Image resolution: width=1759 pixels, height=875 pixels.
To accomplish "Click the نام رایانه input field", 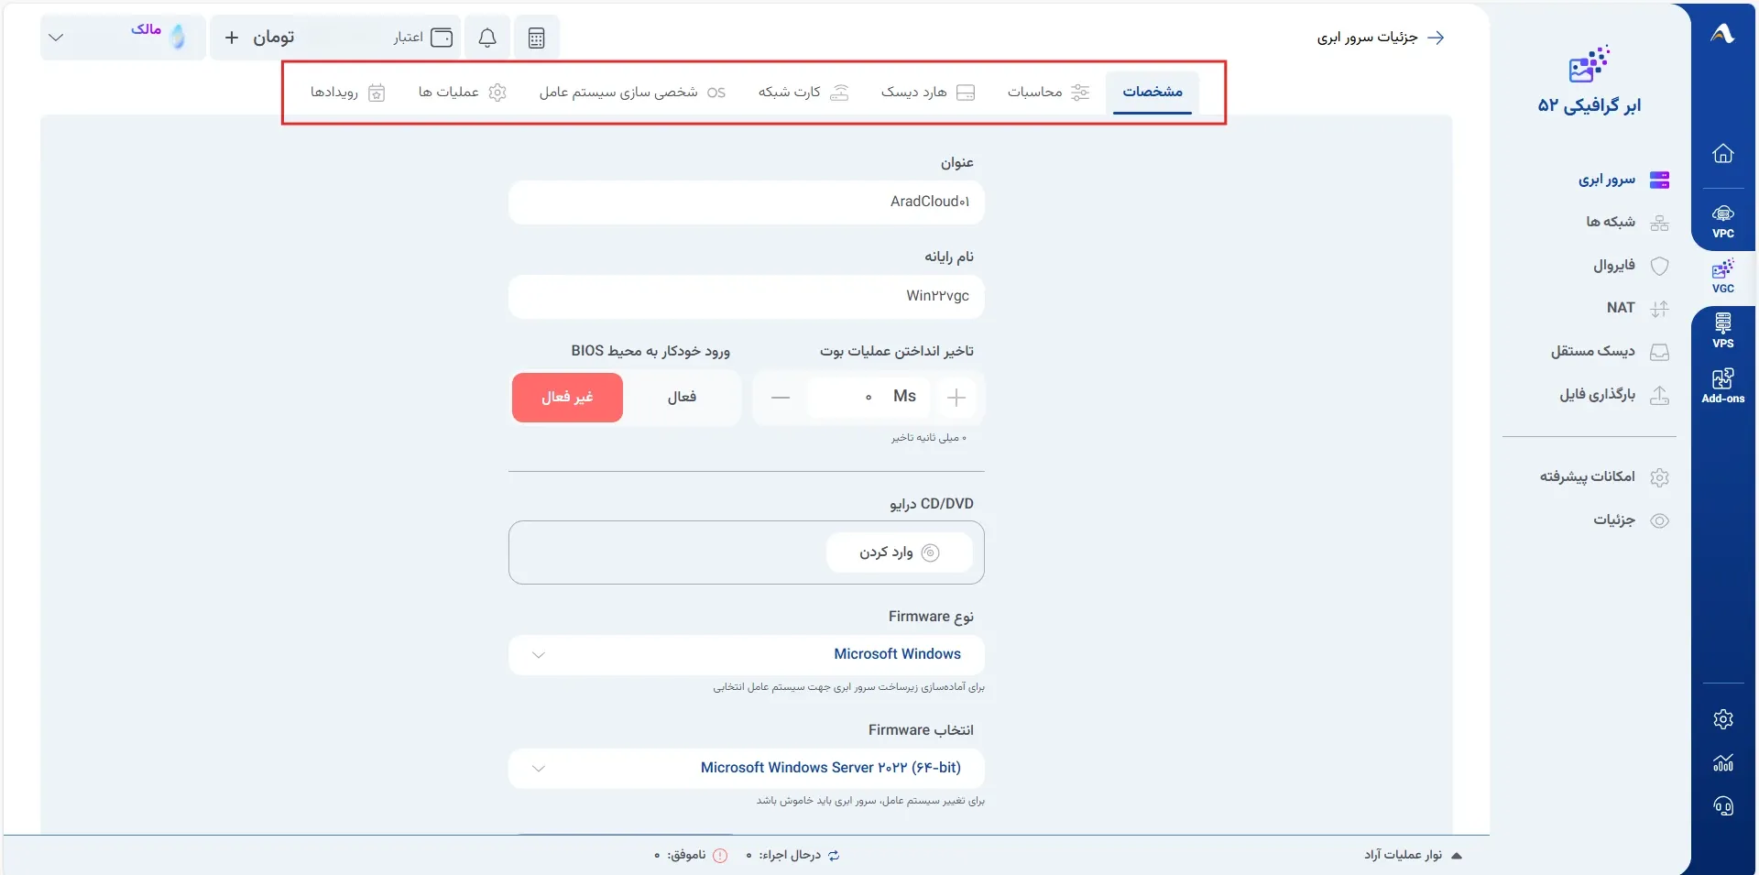I will point(747,296).
